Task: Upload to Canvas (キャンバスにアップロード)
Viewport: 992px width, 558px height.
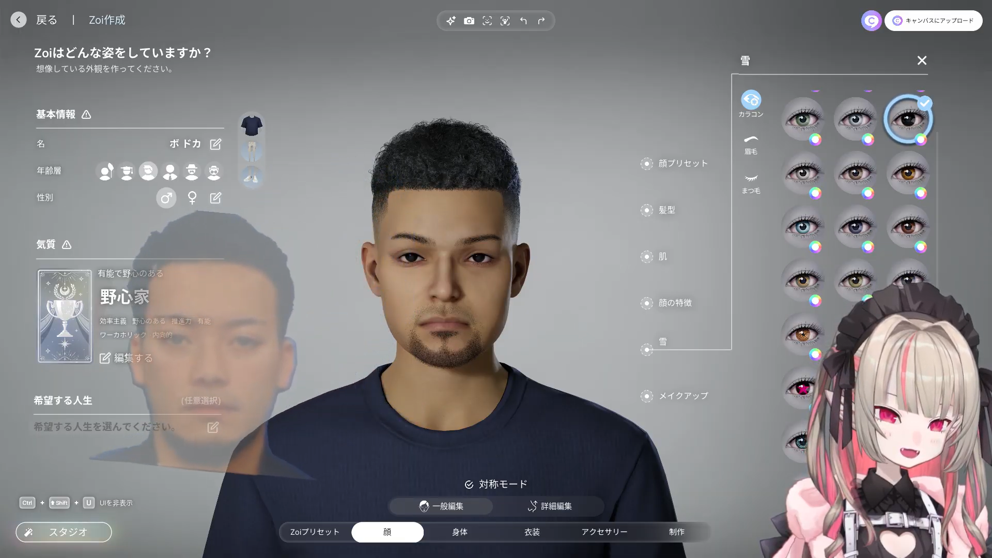Action: click(934, 21)
